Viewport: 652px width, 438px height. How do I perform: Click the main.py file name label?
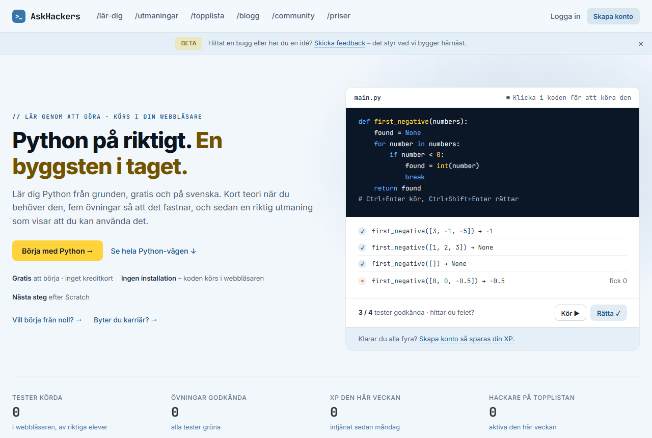(x=367, y=98)
